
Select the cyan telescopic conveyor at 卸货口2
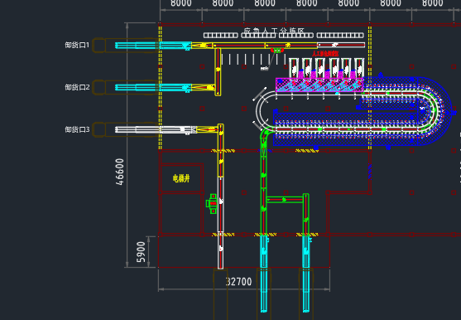(x=153, y=88)
